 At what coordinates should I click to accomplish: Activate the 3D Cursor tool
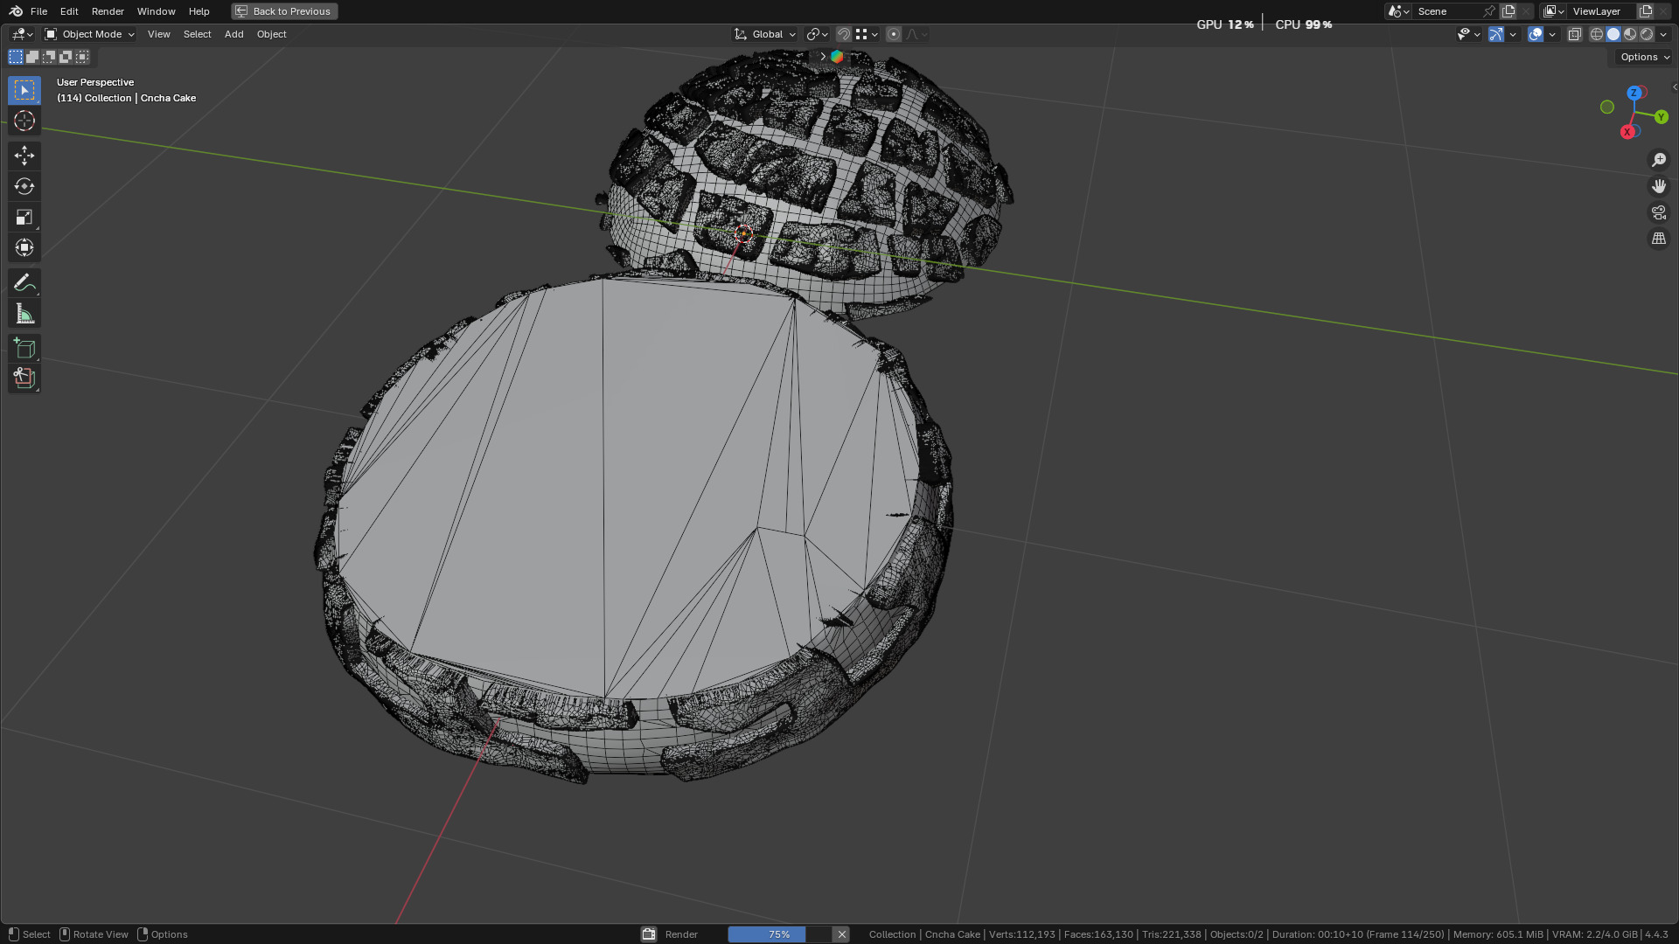pos(24,121)
